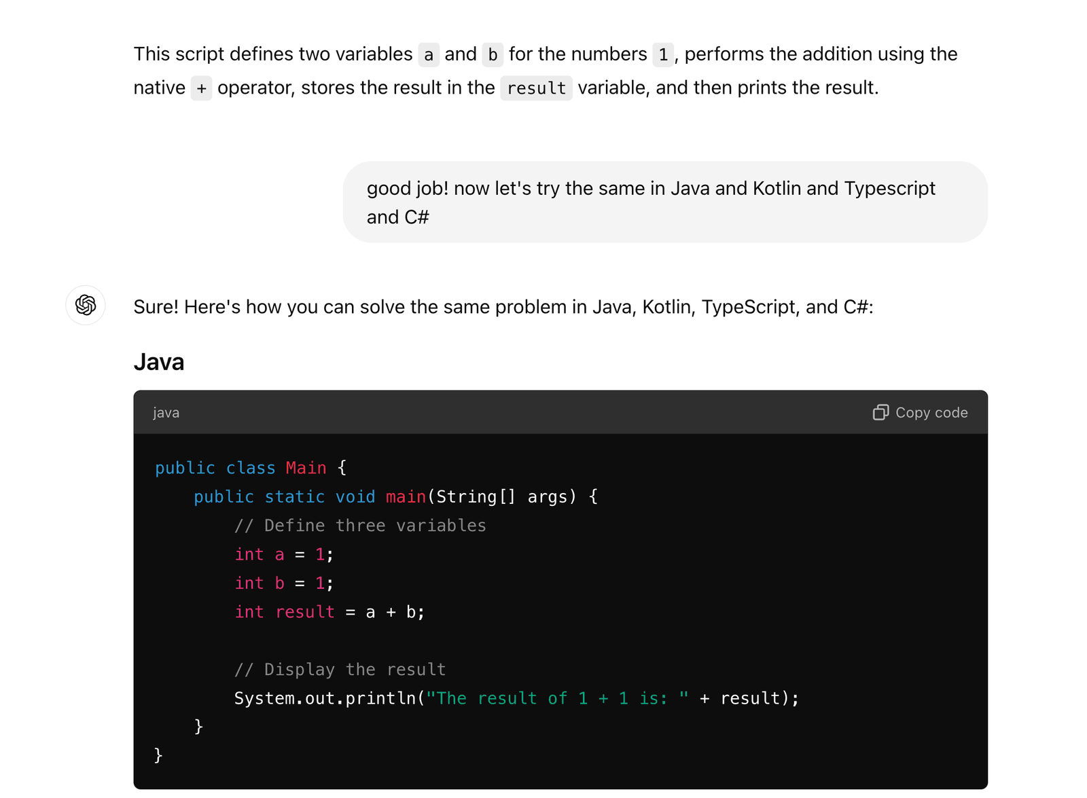Click the comment "// Define three variables"
The height and width of the screenshot is (798, 1087).
[360, 526]
